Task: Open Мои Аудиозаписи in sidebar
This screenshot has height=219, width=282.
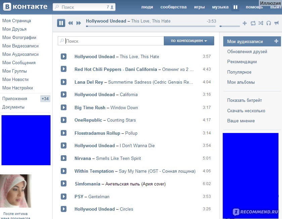Action: tap(20, 54)
